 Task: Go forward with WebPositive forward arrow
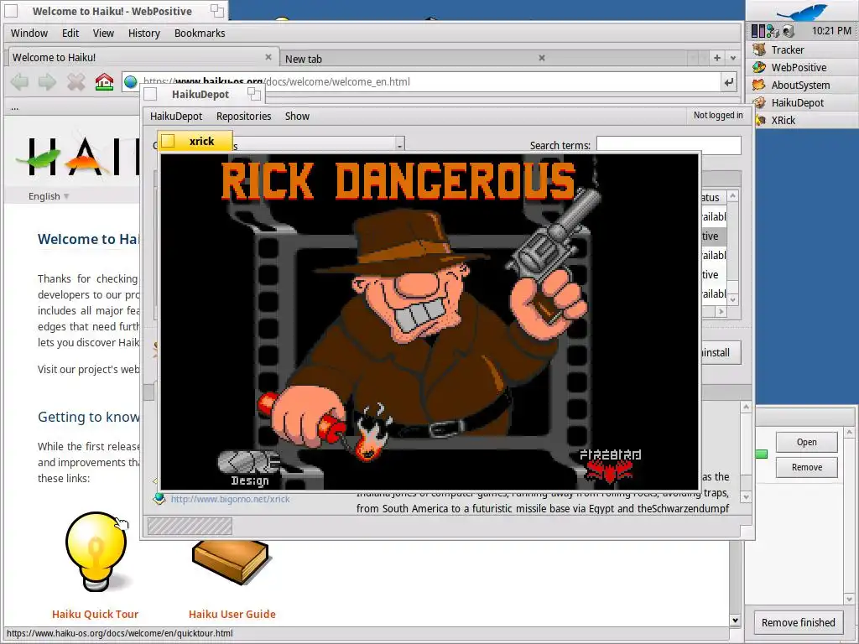[47, 82]
